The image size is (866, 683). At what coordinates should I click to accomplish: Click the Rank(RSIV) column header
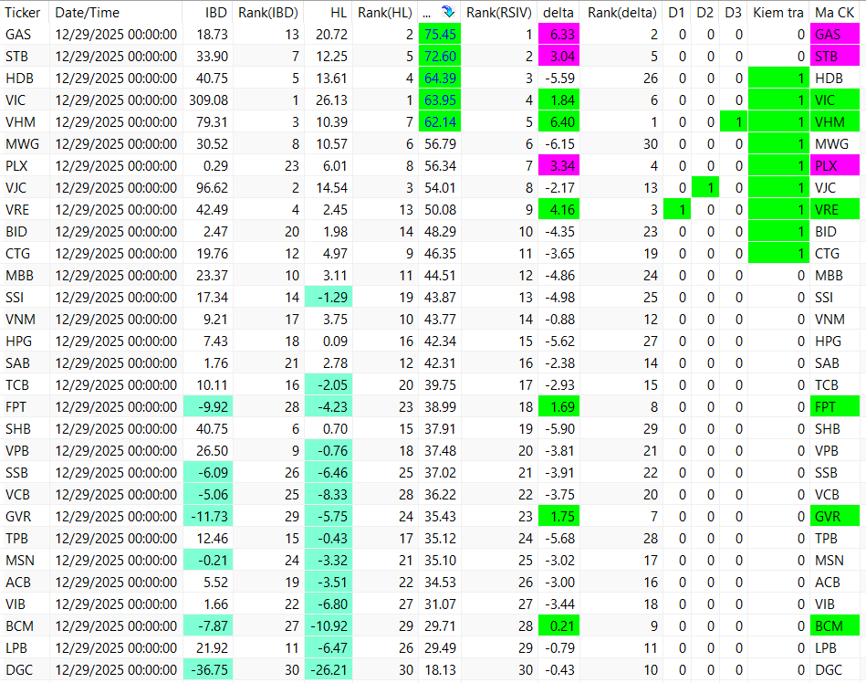click(499, 12)
